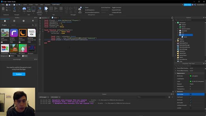This screenshot has height=116, width=206.
Task: Toggle the Anchored checkbox
Action: tap(191, 100)
